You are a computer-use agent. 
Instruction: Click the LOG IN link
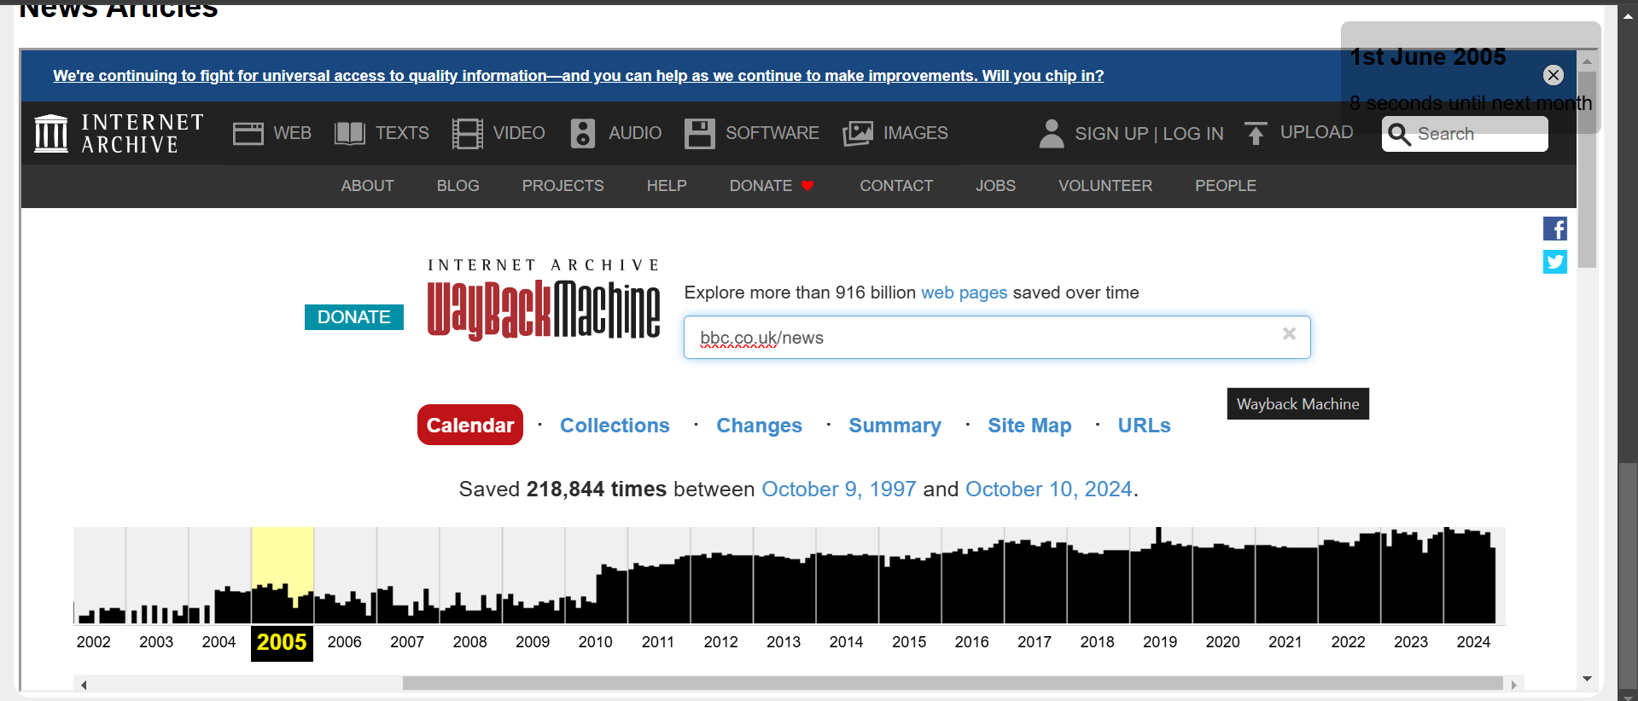1193,134
